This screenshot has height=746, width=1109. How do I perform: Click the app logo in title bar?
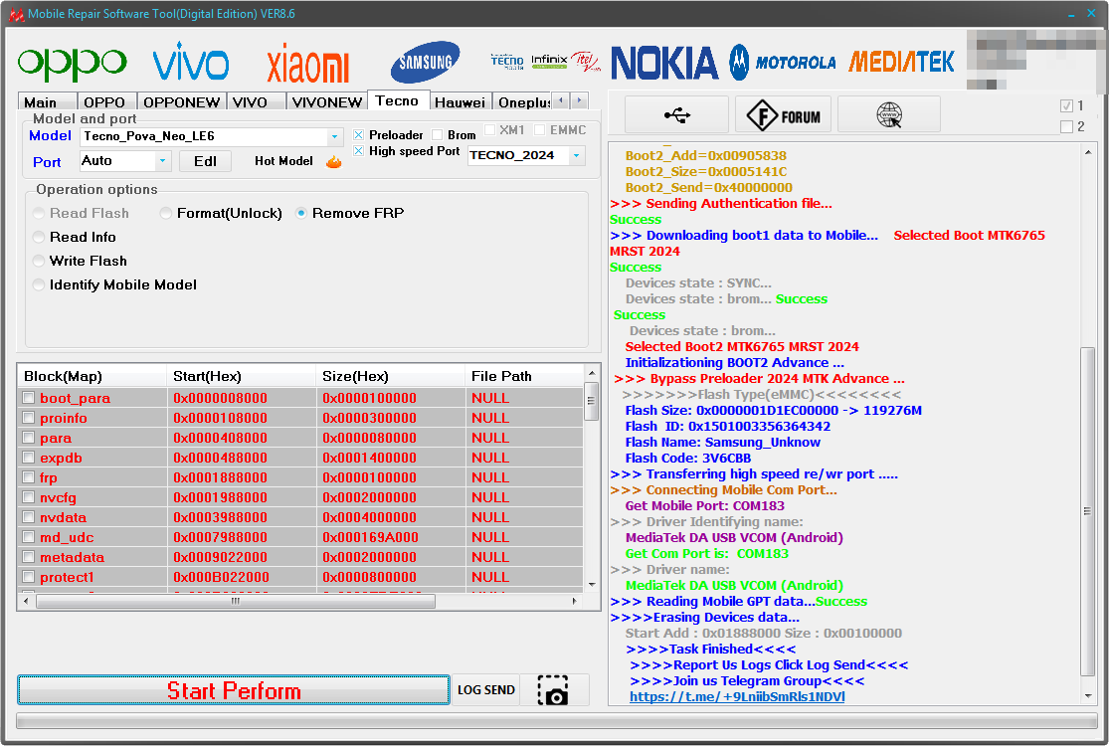tap(16, 14)
